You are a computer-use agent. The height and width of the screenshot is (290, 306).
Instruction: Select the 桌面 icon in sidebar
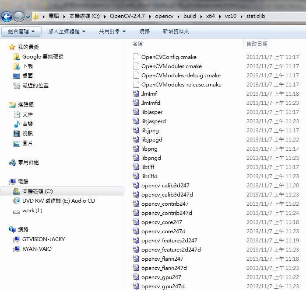pos(17,76)
